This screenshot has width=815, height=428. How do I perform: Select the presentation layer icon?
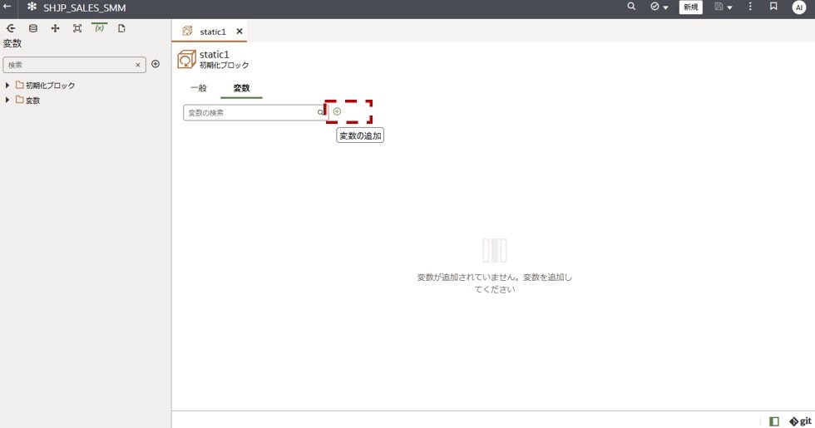point(77,28)
